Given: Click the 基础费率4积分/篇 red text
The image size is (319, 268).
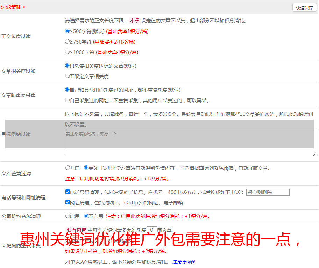Looking at the screenshot, I should [117, 52].
